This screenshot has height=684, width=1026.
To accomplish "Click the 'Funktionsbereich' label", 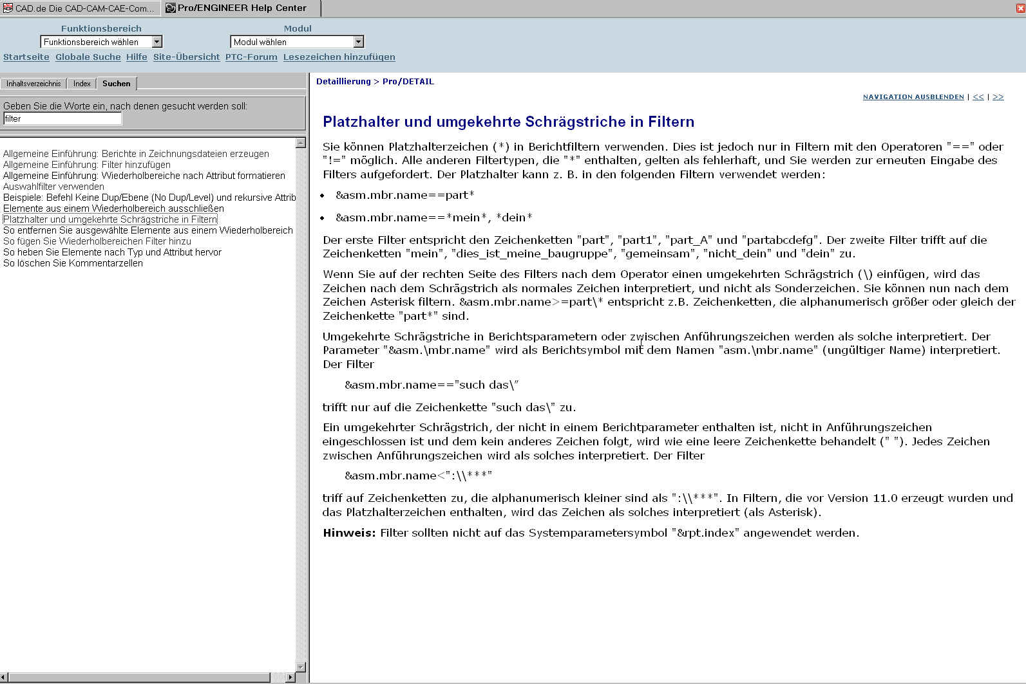I will coord(101,28).
